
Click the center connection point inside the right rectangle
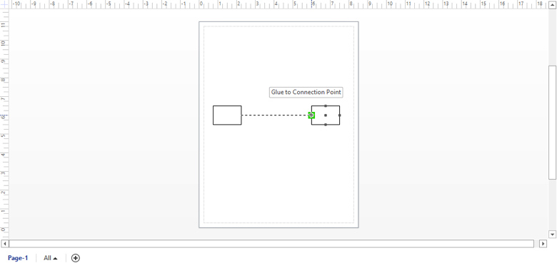(x=326, y=115)
